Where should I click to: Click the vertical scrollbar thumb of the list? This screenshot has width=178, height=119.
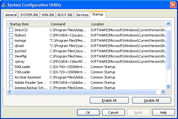tap(168, 50)
